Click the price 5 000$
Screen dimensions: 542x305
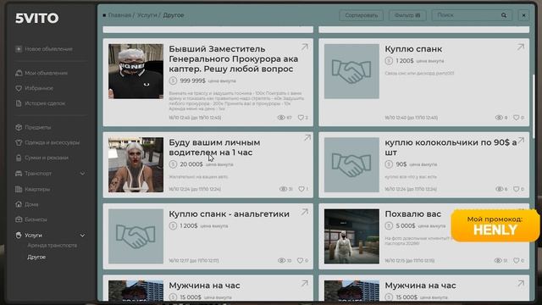pyautogui.click(x=406, y=226)
